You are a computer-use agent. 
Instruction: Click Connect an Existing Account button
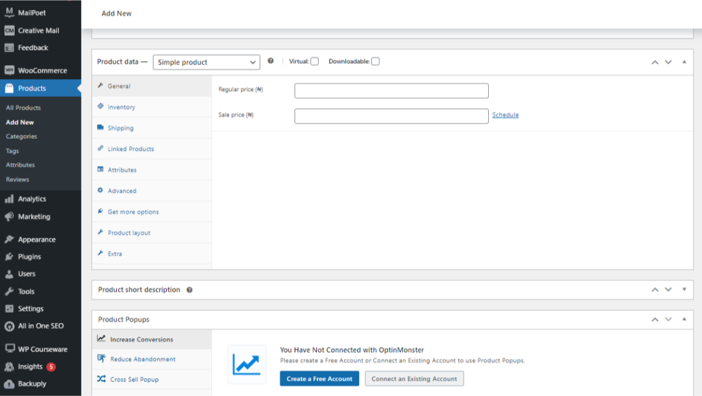click(x=414, y=379)
